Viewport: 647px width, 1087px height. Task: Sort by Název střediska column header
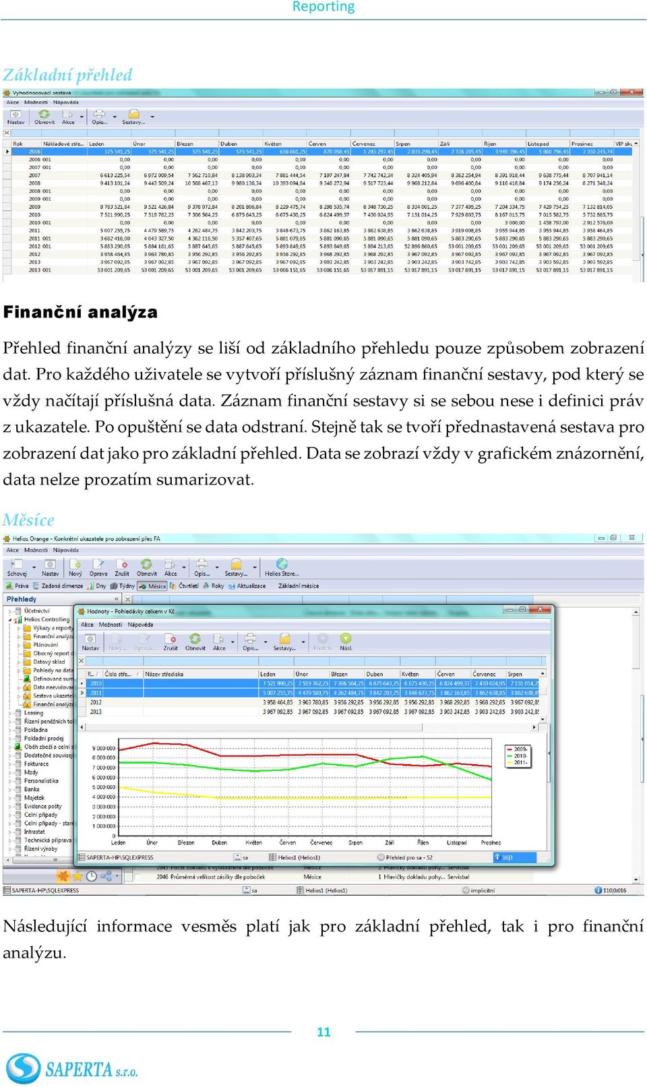pos(201,674)
